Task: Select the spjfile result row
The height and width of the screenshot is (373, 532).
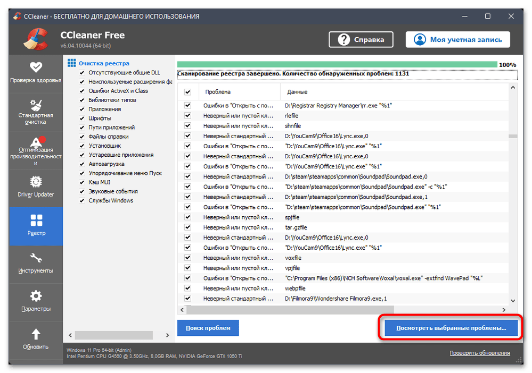Action: tap(342, 217)
